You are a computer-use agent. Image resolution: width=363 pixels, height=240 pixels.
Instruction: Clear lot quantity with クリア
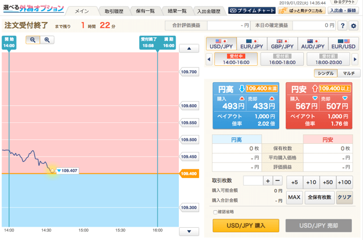coord(344,197)
